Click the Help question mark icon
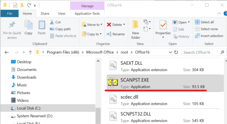This screenshot has height=124, width=227. coord(226,14)
